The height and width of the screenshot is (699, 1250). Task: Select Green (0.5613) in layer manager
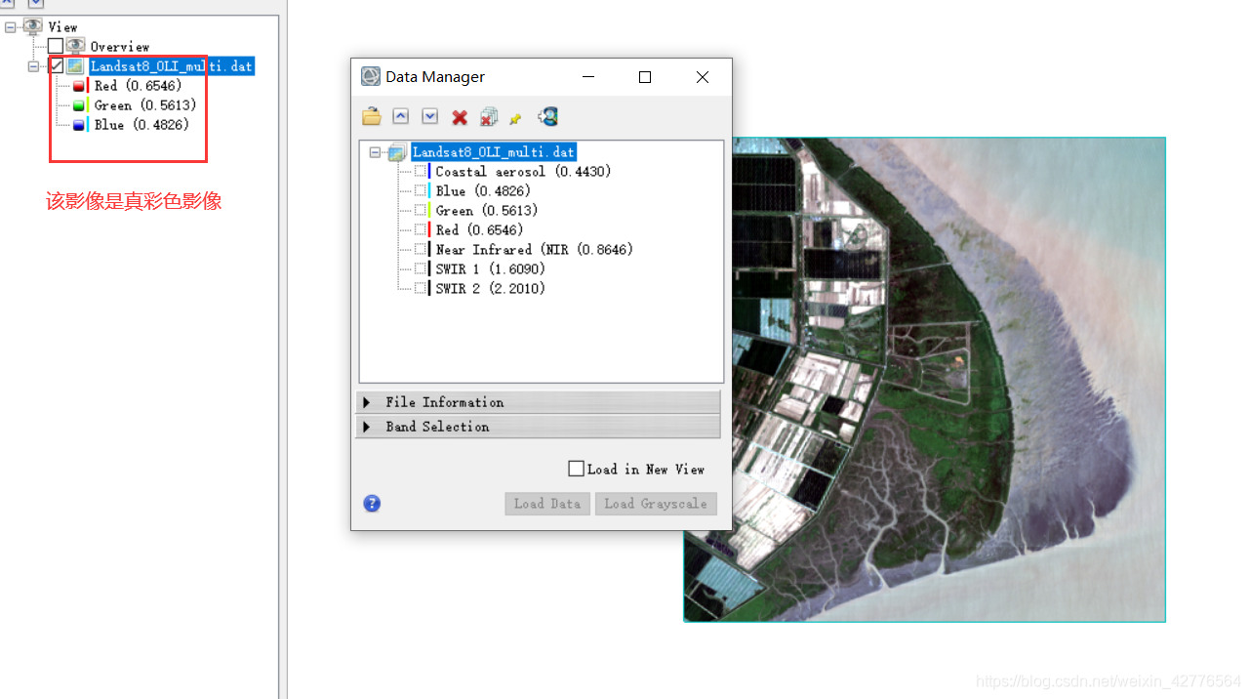pos(144,105)
